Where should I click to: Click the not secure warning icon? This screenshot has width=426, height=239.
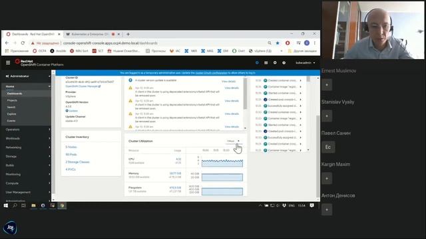[x=33, y=43]
